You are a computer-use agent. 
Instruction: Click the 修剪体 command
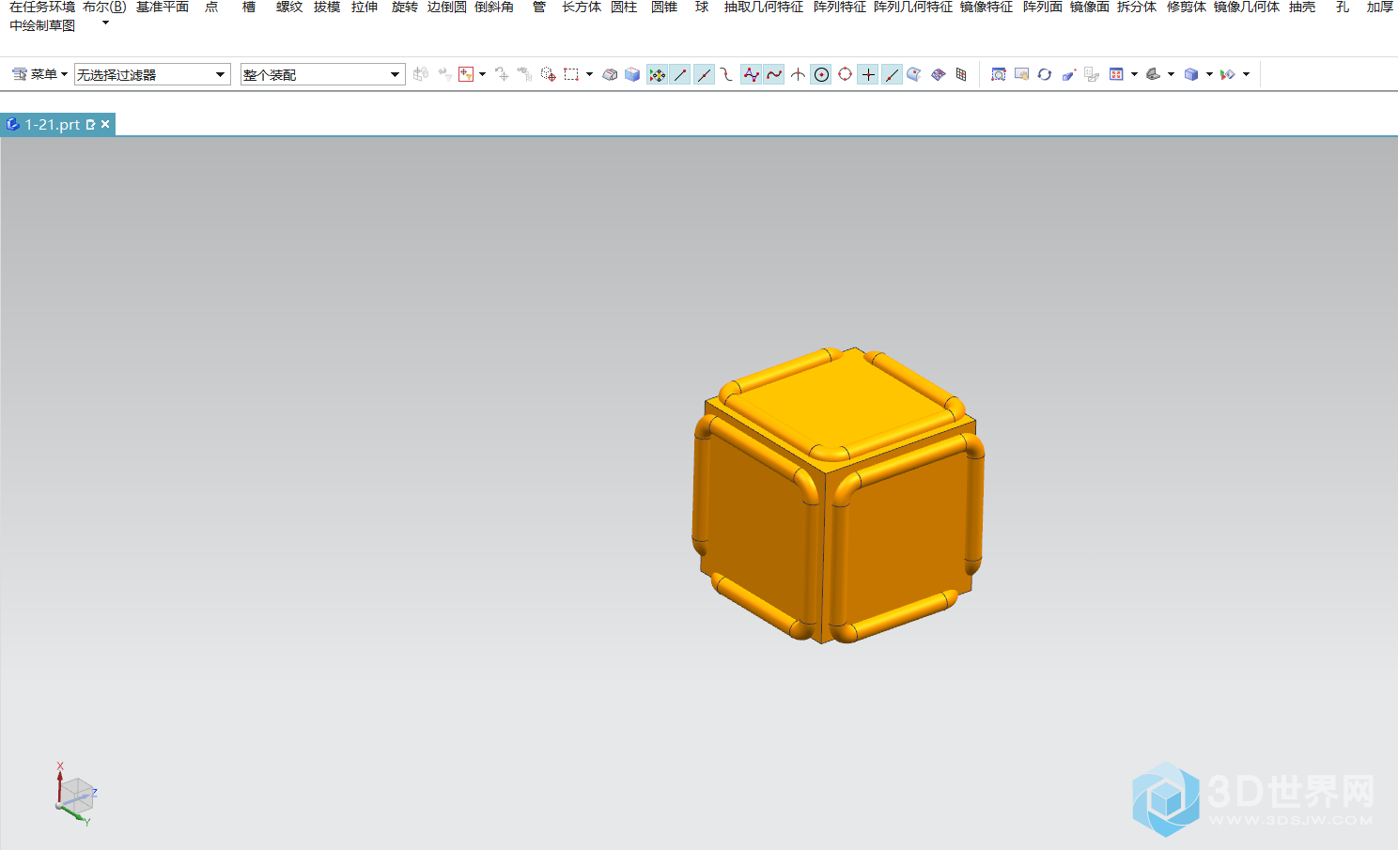[1187, 7]
